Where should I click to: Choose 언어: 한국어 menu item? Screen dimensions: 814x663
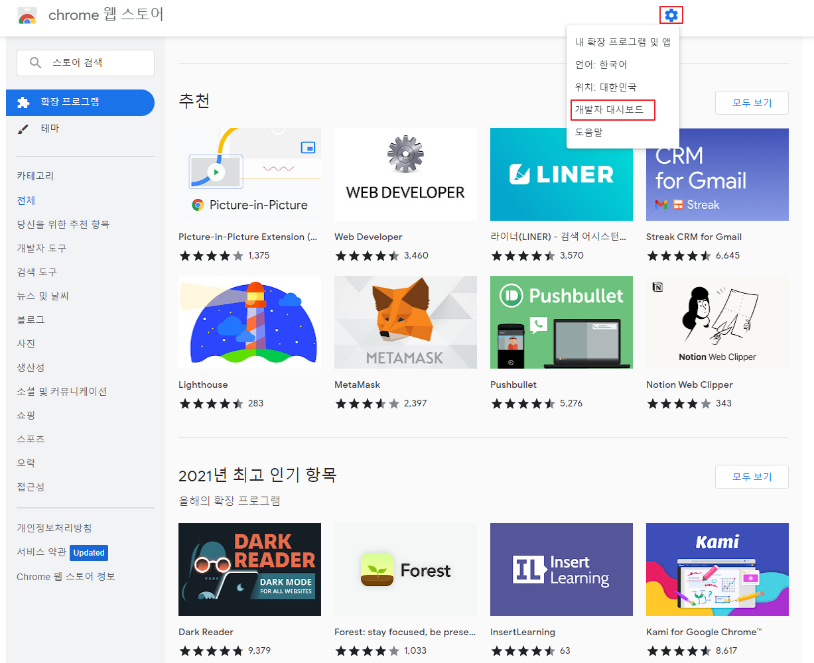[623, 64]
